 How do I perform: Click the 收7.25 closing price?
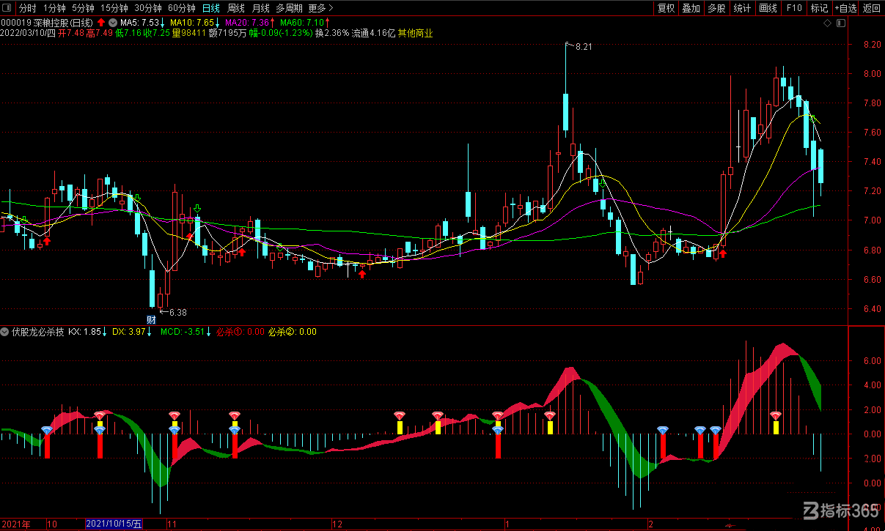tap(156, 33)
